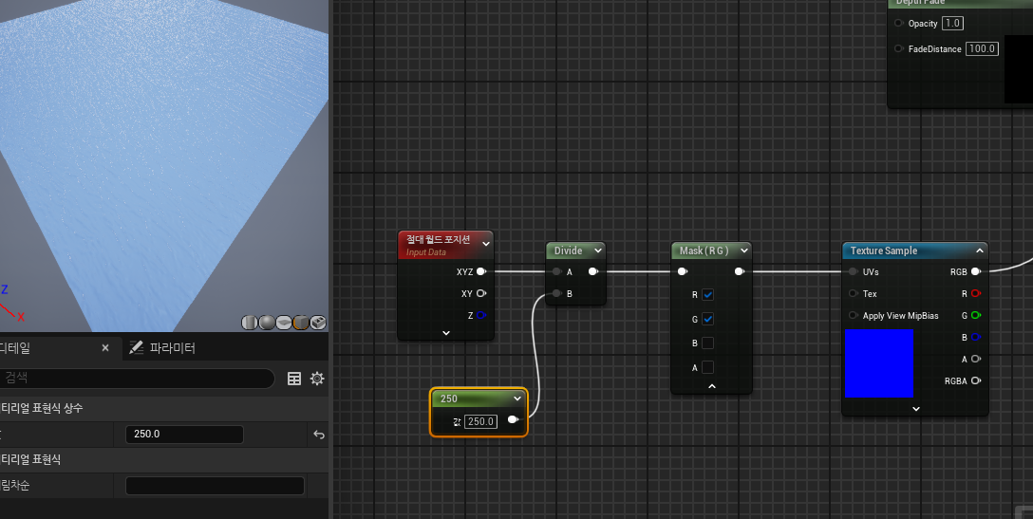The image size is (1033, 519).
Task: Click the Texture Sample UVs input pin
Action: click(854, 271)
